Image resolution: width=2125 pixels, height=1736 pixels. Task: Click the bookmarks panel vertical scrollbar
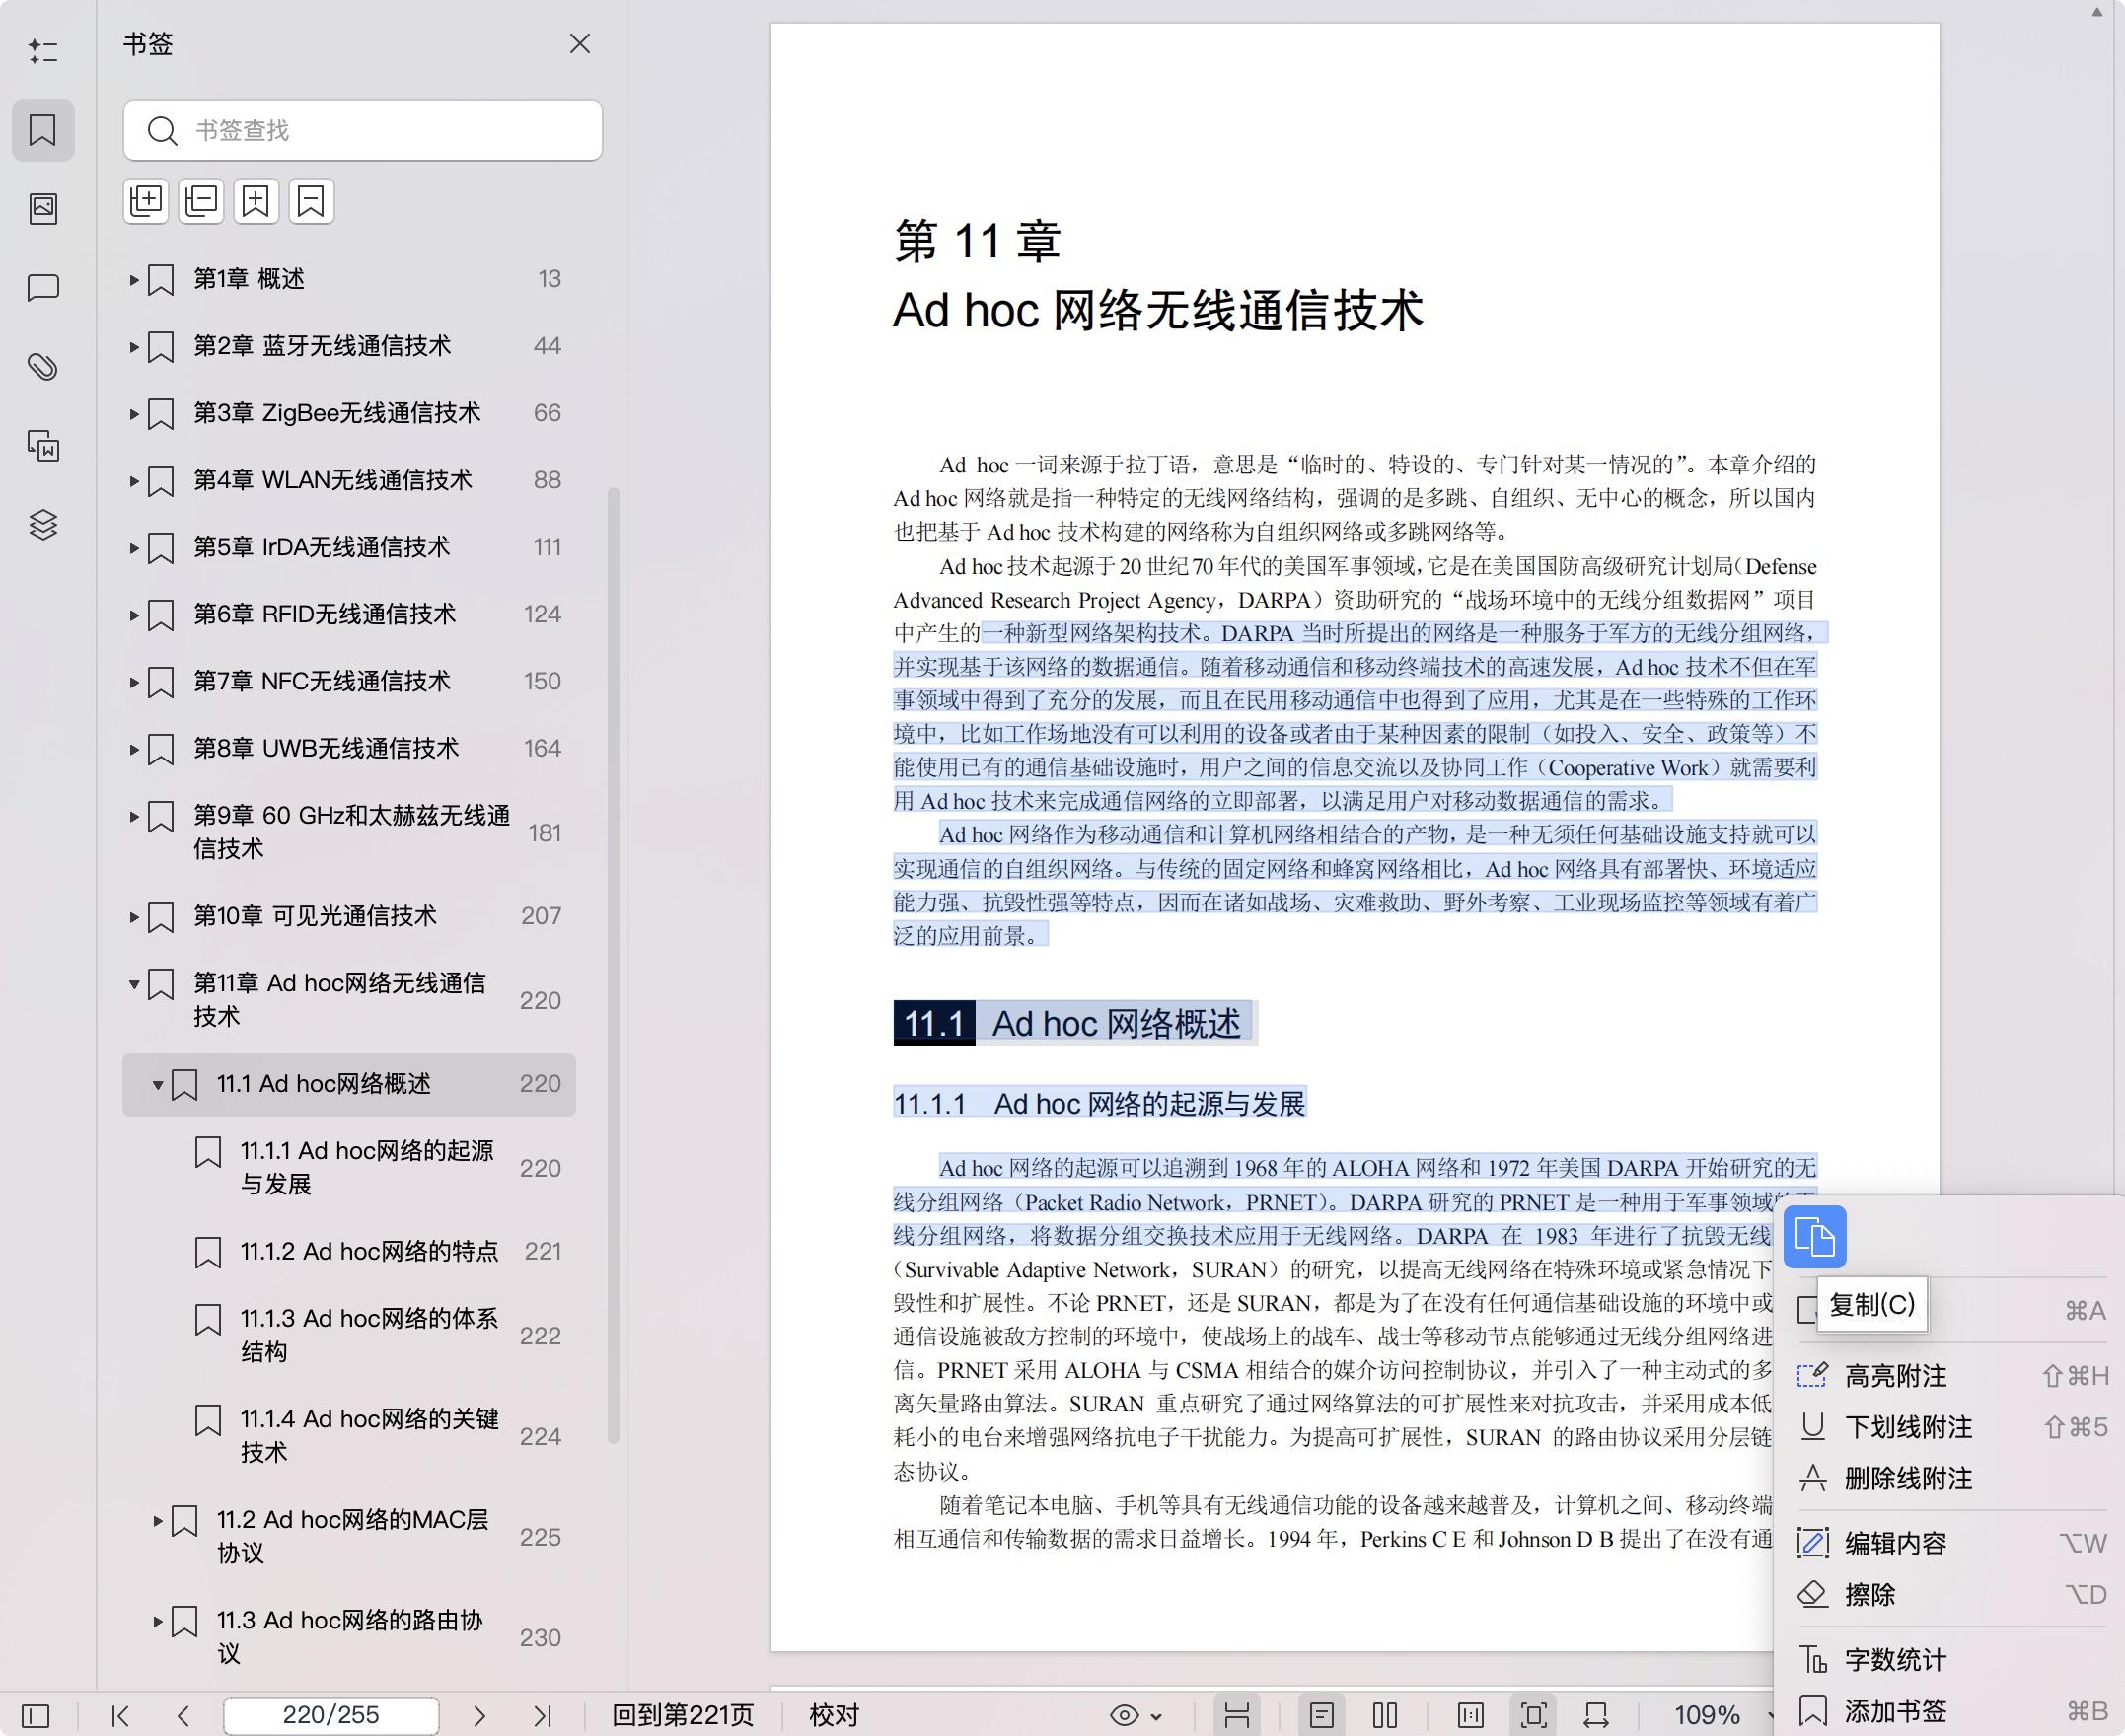click(614, 965)
